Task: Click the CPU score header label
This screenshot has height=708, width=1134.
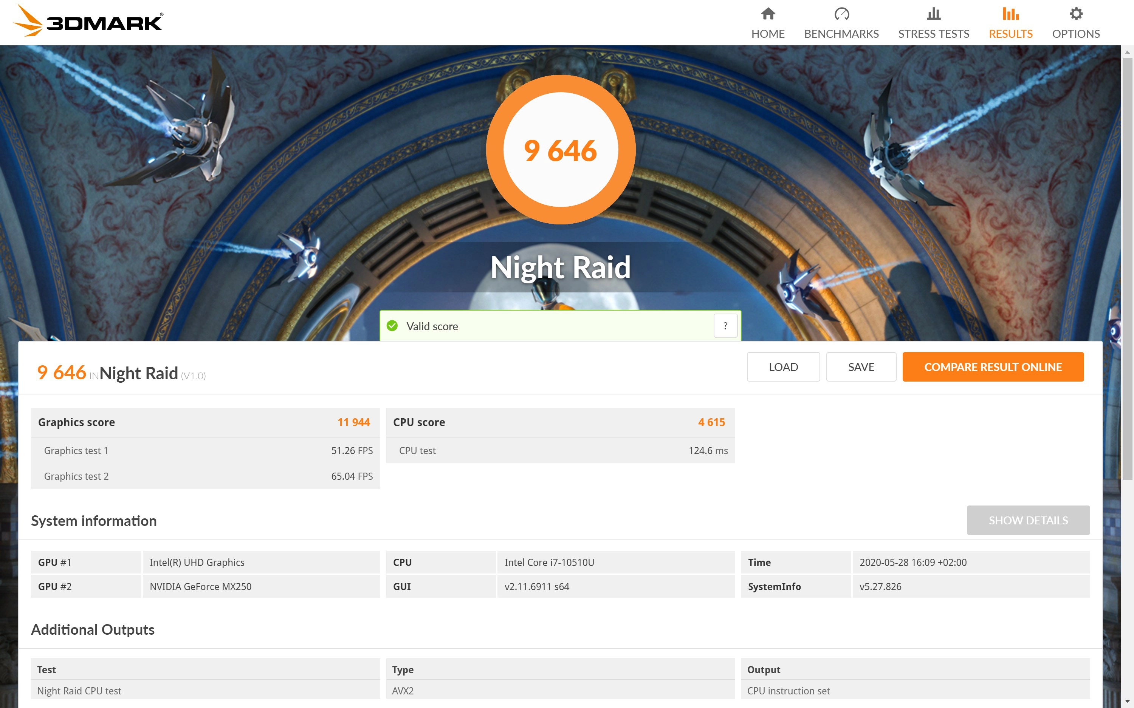Action: pos(419,422)
